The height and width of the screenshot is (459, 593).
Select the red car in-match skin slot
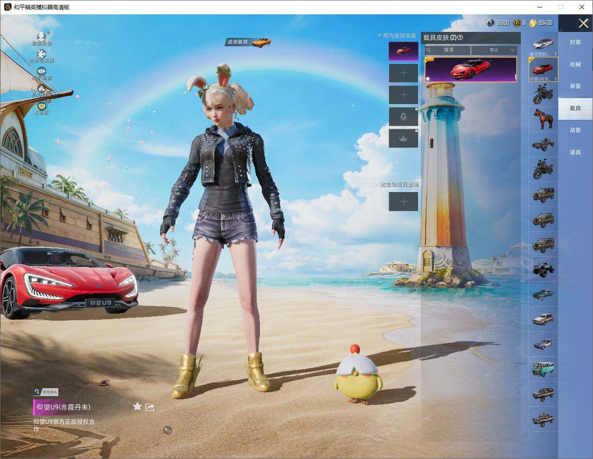(403, 51)
